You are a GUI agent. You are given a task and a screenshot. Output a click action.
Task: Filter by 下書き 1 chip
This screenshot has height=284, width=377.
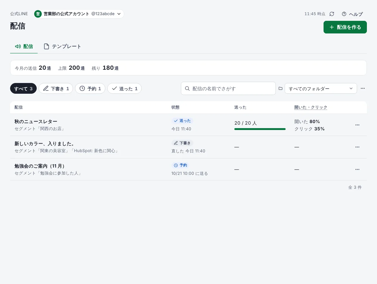pos(56,88)
